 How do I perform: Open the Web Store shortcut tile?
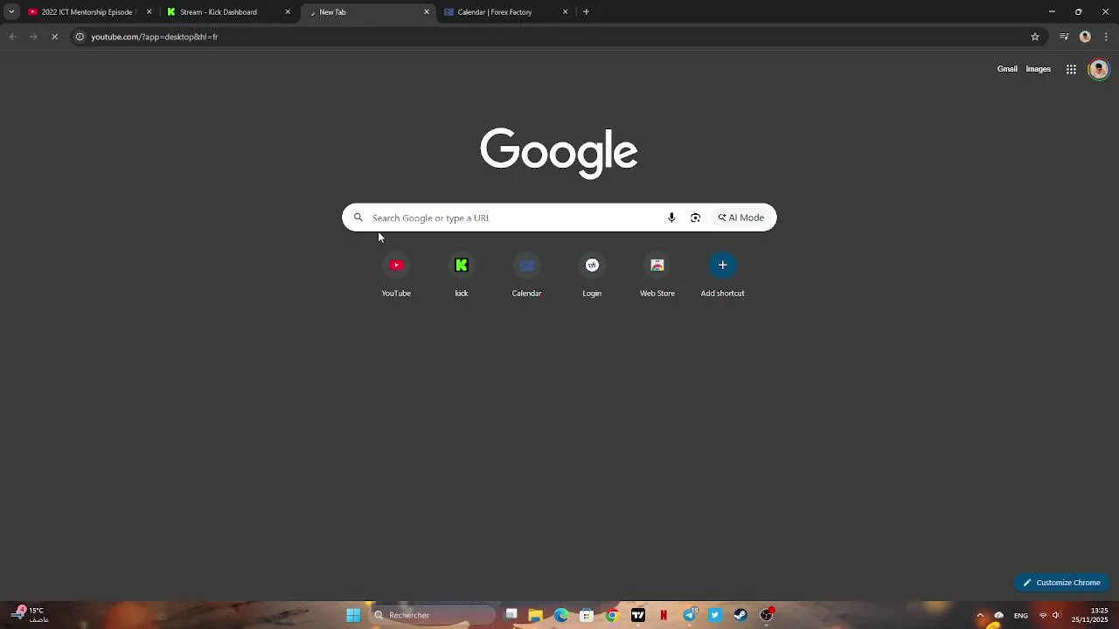coord(657,275)
